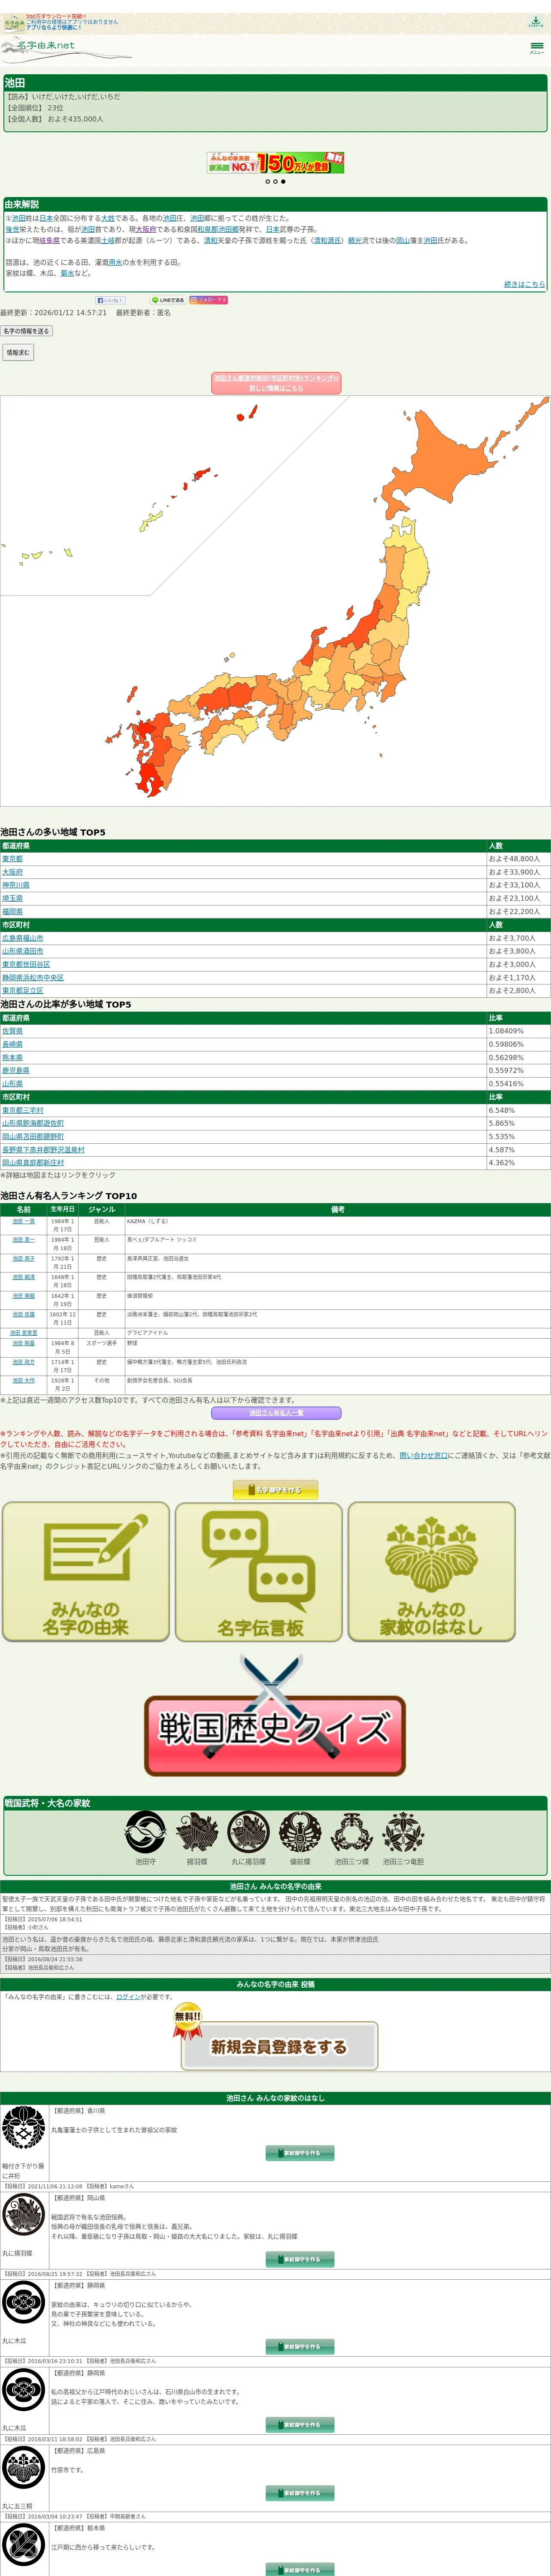Image resolution: width=551 pixels, height=2576 pixels.
Task: Open the 山形県酒田市 link
Action: (x=23, y=951)
